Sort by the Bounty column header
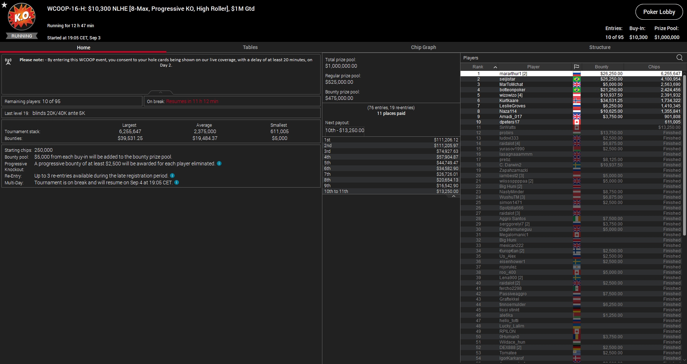Screen dimensions: 687x364 [x=601, y=67]
